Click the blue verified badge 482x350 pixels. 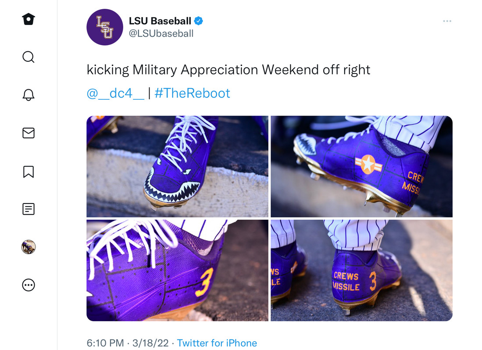199,21
